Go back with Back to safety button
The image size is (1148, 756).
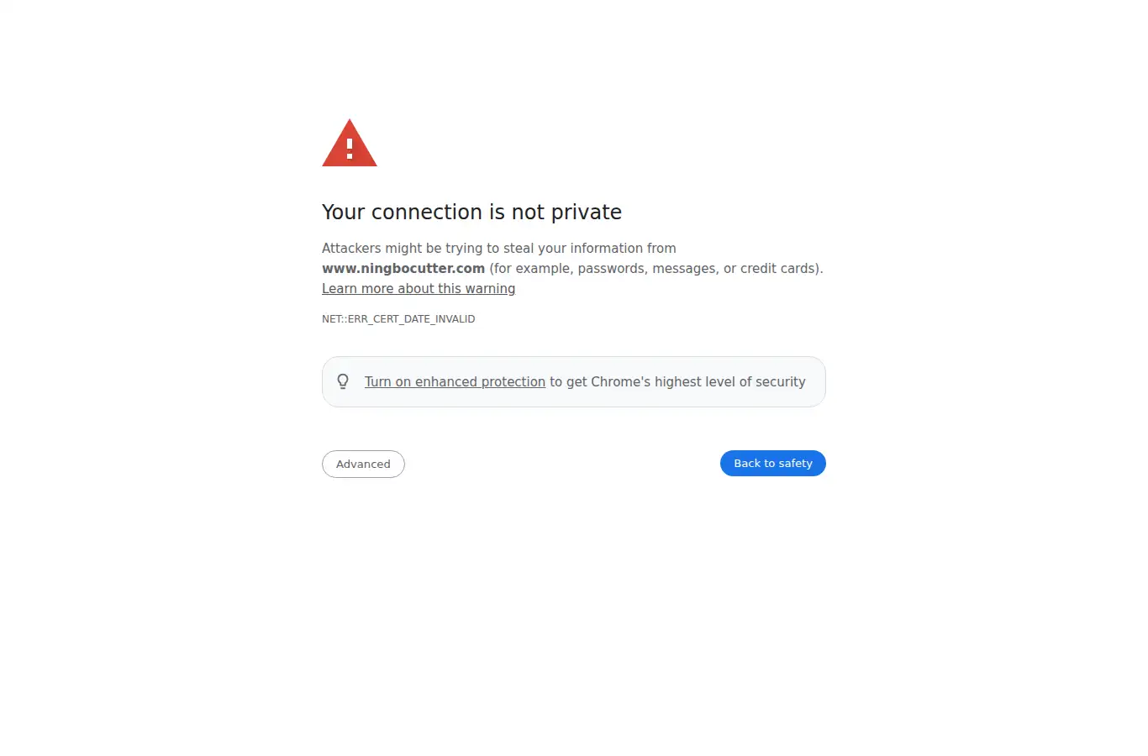pyautogui.click(x=773, y=463)
